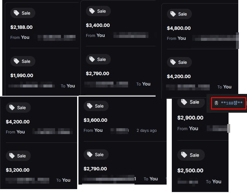Click the blurred seller name under $2,188.00
This screenshot has height=193, width=247.
[x=57, y=38]
